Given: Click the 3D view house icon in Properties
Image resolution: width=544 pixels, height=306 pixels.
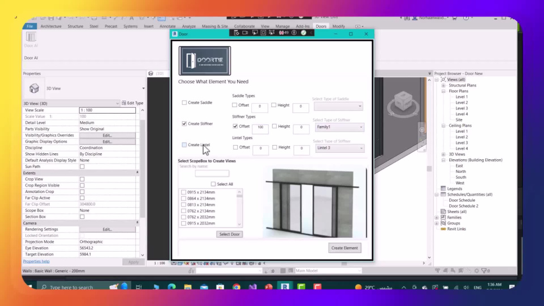Looking at the screenshot, I should click(x=34, y=89).
